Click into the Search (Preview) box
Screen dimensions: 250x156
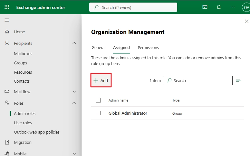[x=133, y=7]
